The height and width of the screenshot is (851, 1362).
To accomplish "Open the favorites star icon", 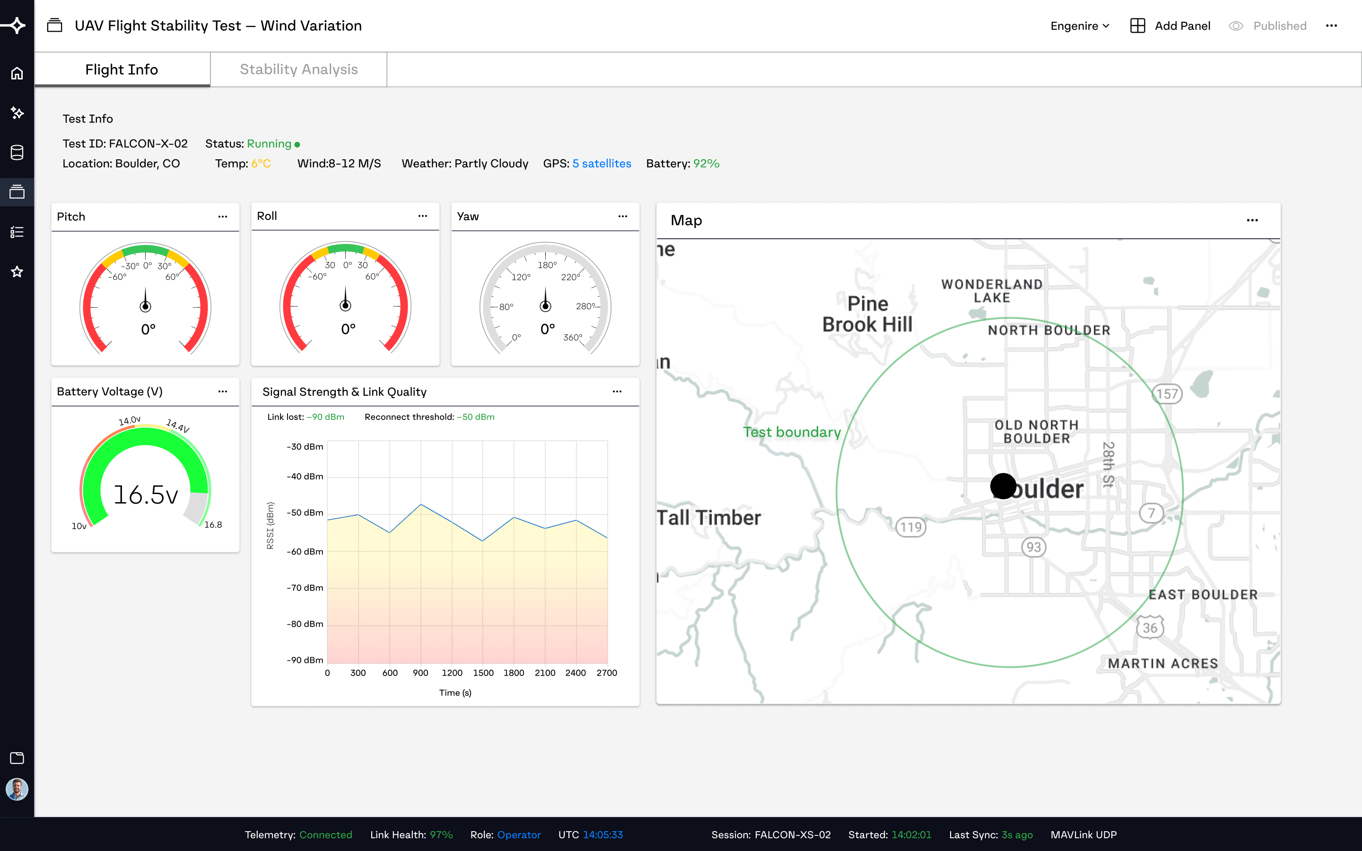I will coord(17,272).
